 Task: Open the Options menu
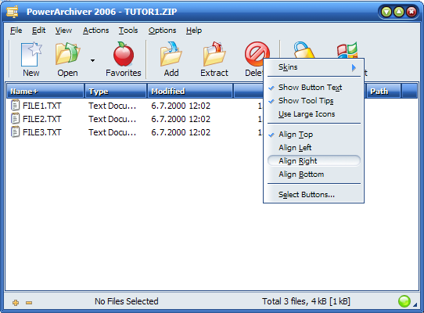click(162, 31)
